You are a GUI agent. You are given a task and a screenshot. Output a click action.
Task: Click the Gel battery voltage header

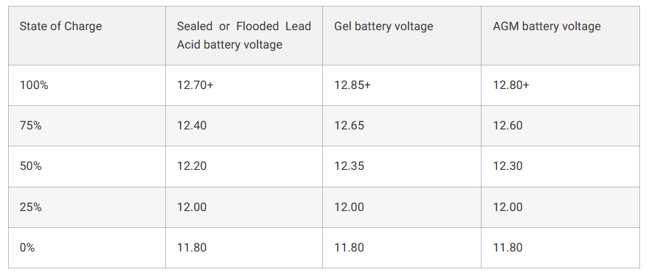(x=402, y=35)
